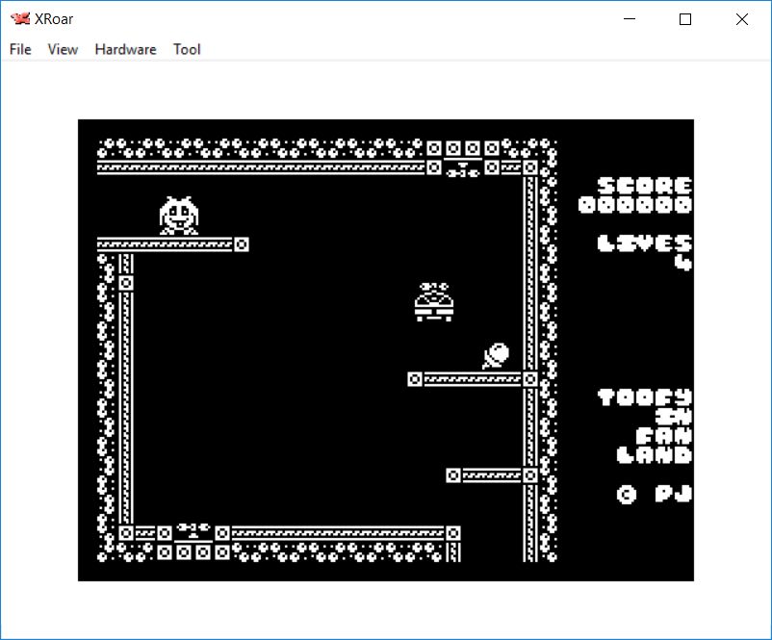This screenshot has width=772, height=640.
Task: Click the TOOFY IN FAN LAND title
Action: pyautogui.click(x=644, y=425)
